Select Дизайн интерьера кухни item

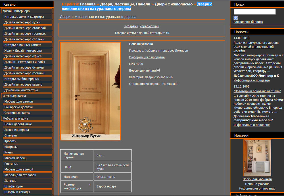point(28,22)
